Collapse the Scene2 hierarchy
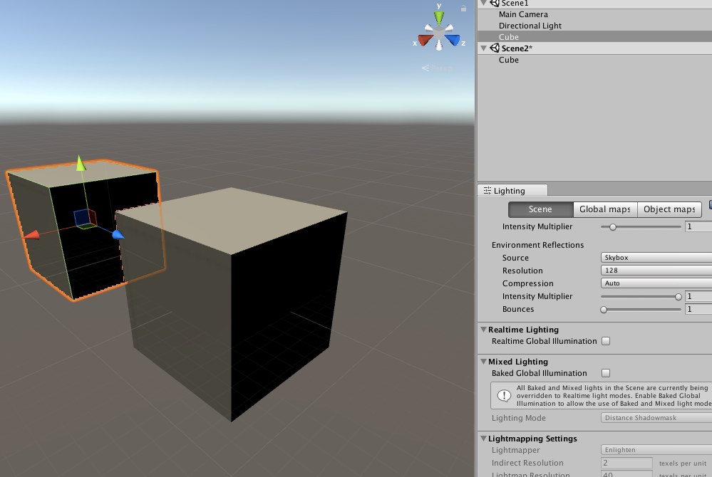The width and height of the screenshot is (712, 477). click(484, 48)
